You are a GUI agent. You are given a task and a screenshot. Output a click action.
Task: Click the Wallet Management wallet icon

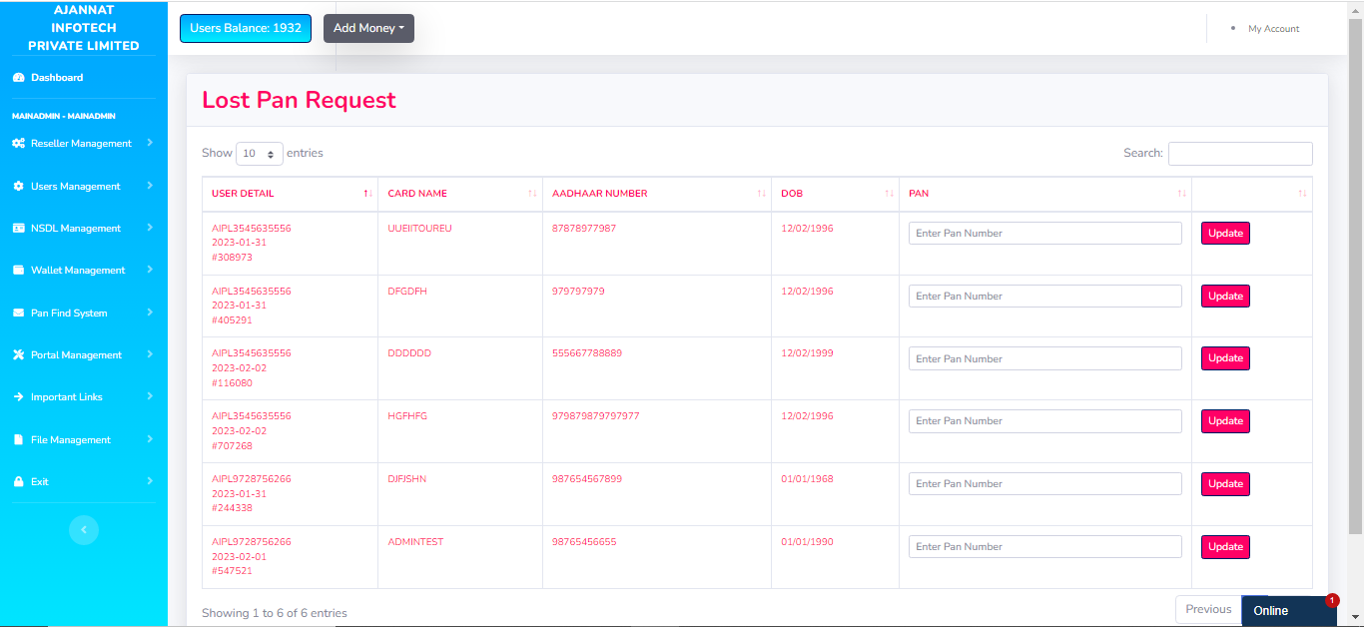18,271
